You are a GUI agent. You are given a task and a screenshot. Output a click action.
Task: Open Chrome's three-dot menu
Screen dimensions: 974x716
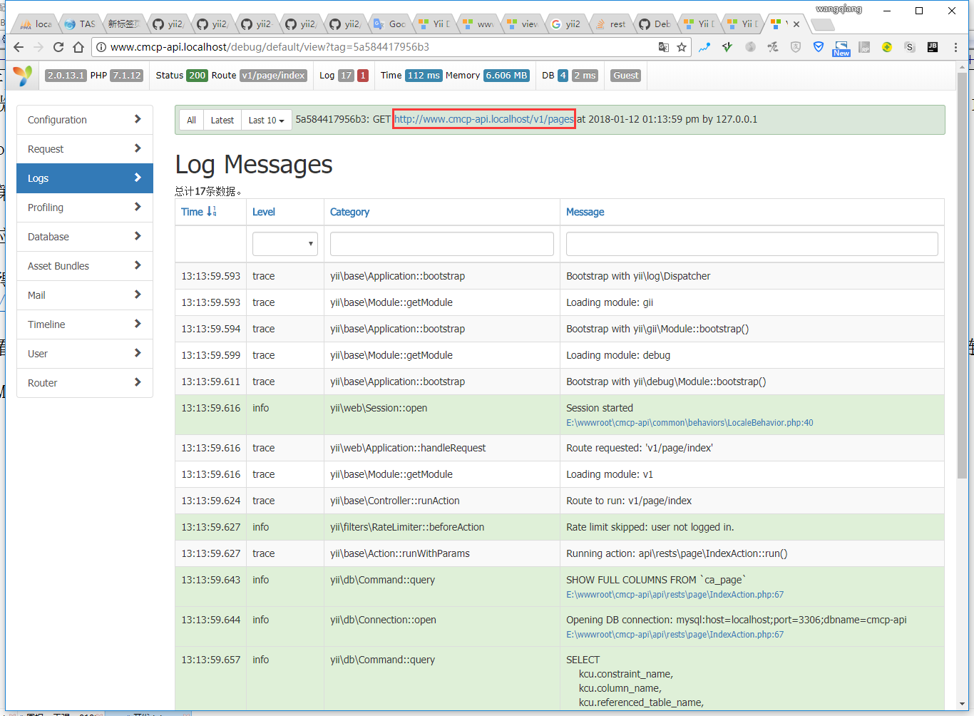click(x=955, y=47)
